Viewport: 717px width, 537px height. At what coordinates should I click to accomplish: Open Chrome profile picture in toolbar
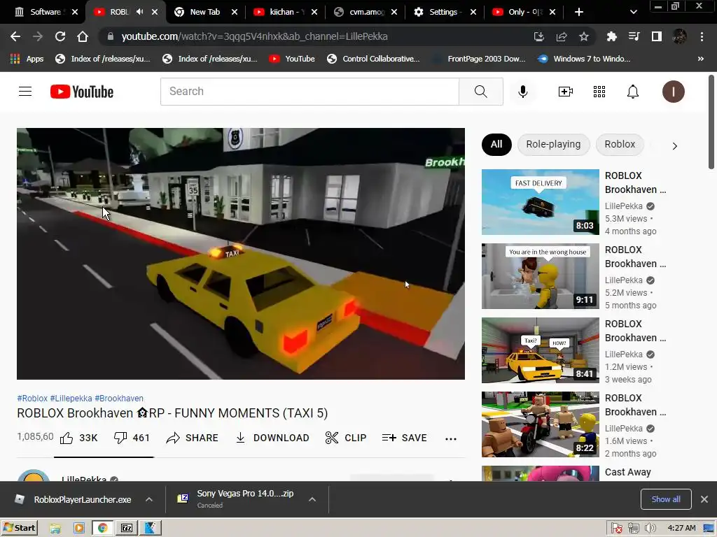pyautogui.click(x=679, y=36)
